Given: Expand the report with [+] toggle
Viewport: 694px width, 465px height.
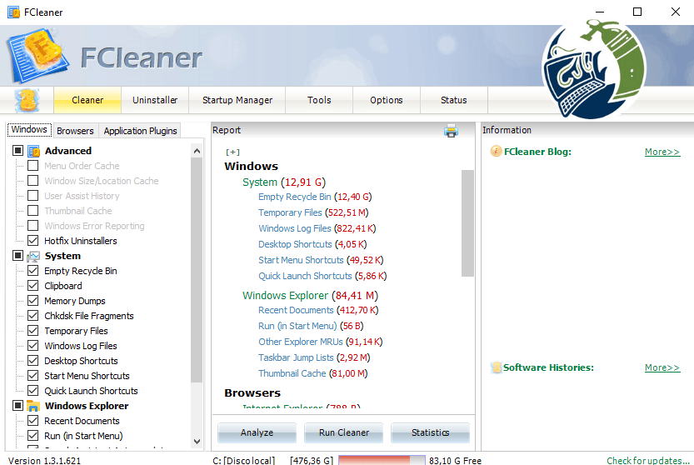Looking at the screenshot, I should pyautogui.click(x=232, y=152).
